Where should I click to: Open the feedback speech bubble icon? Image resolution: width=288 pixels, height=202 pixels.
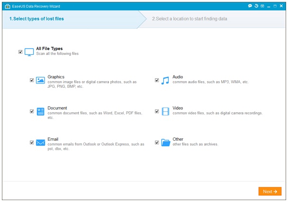pyautogui.click(x=250, y=6)
